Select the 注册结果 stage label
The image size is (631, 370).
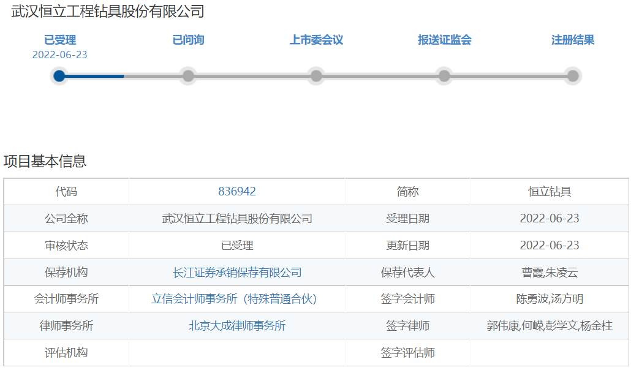coord(573,40)
